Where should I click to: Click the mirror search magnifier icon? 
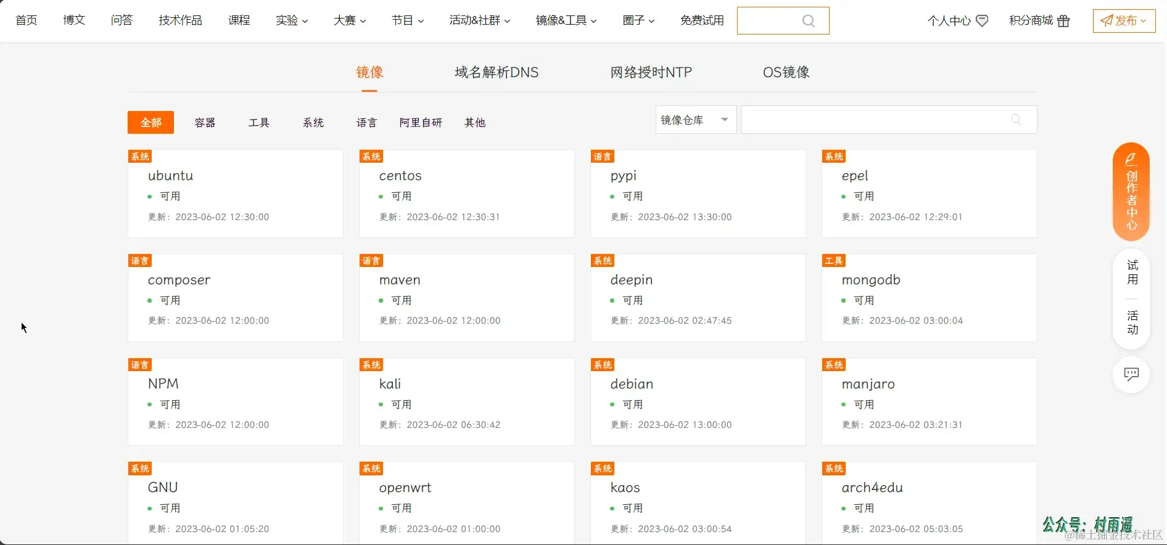(x=1016, y=120)
